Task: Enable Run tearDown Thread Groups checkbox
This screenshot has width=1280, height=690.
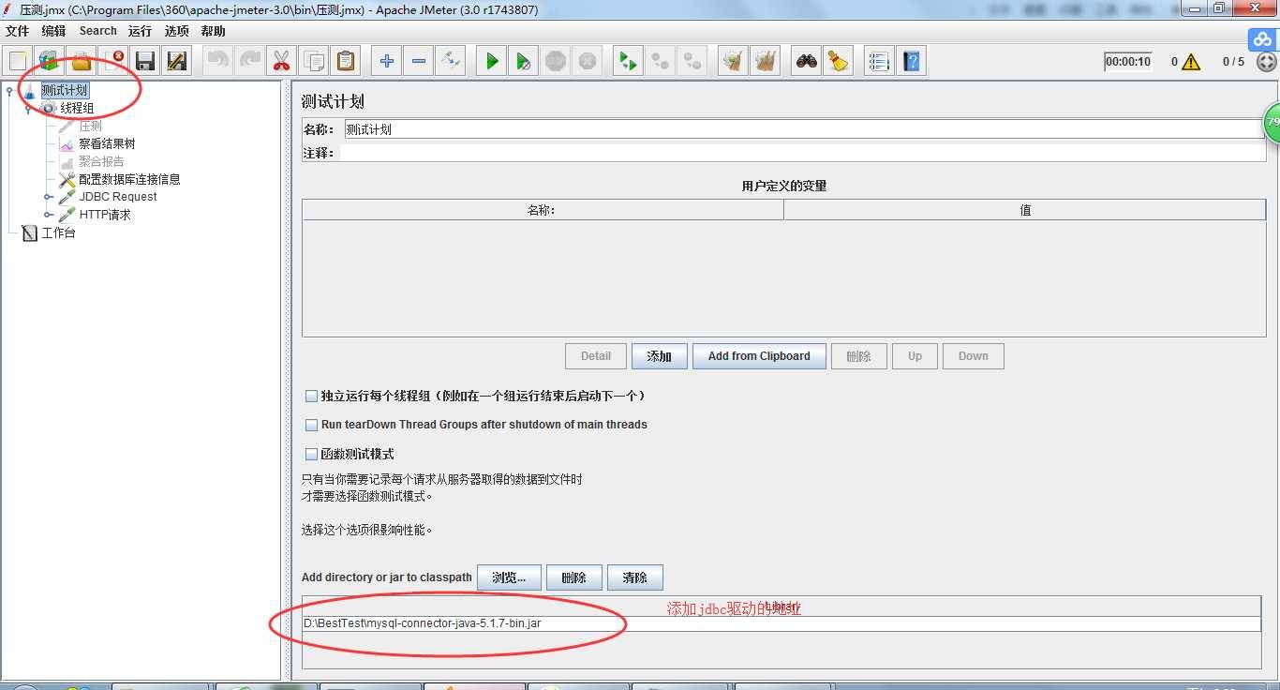Action: pos(312,425)
